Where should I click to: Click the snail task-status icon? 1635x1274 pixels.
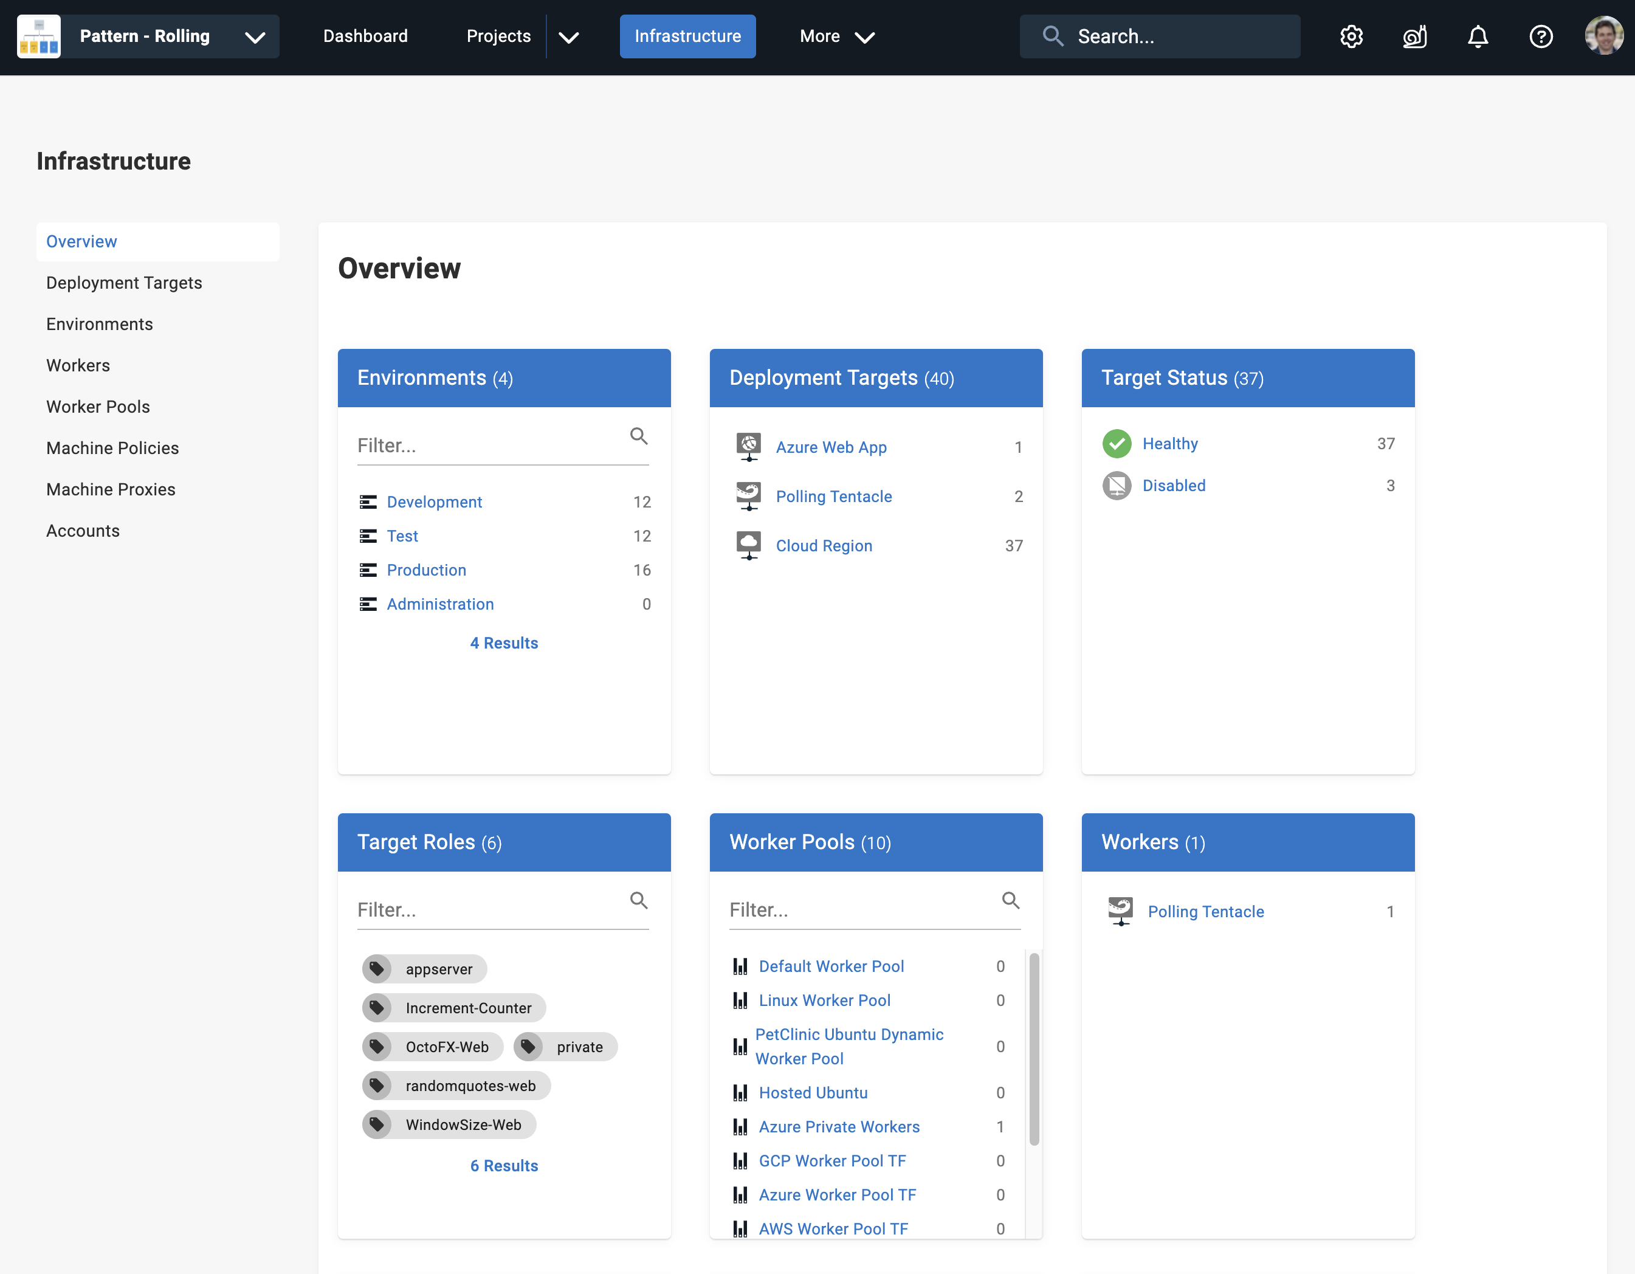(x=1415, y=36)
